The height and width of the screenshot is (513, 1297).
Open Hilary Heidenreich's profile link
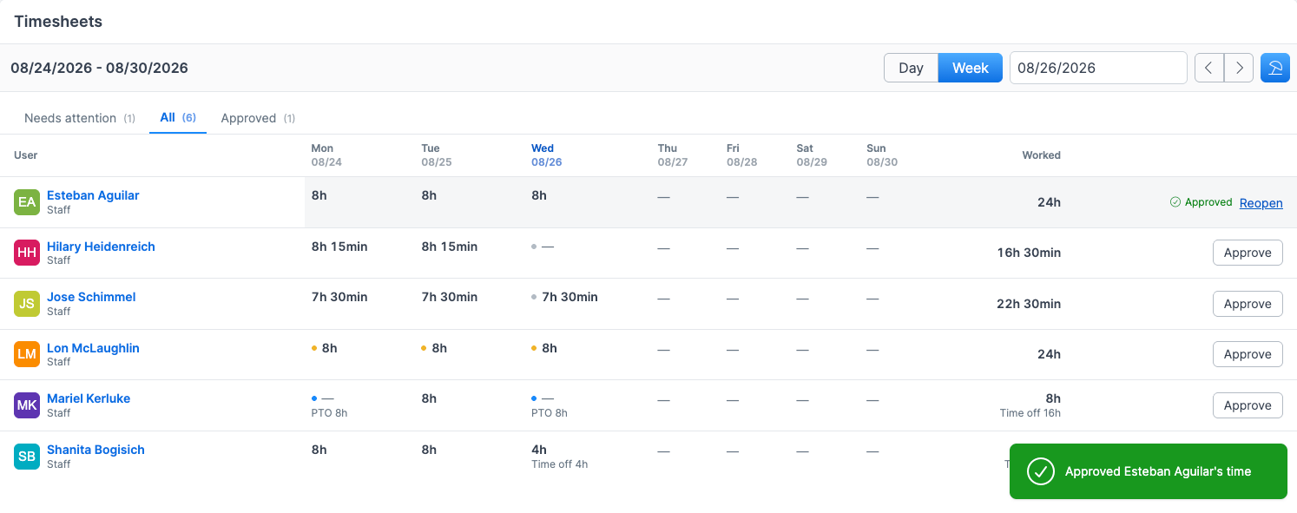point(101,247)
